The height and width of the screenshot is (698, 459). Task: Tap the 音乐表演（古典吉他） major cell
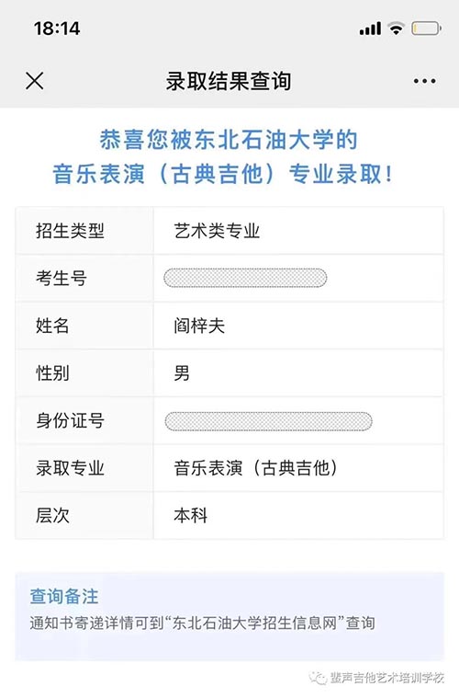coord(255,468)
